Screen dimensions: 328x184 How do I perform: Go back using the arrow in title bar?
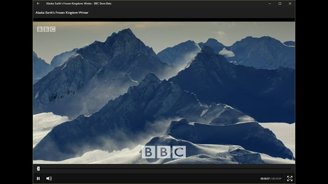(x=38, y=4)
